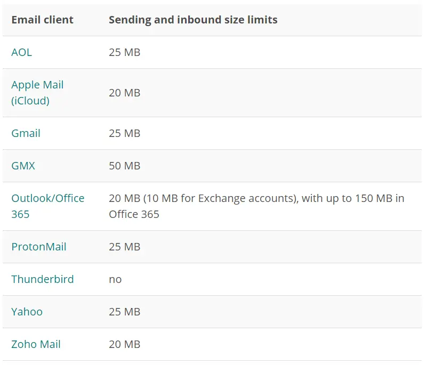Open the Apple Mail (iCloud) link
Image resolution: width=426 pixels, height=365 pixels.
pos(37,93)
